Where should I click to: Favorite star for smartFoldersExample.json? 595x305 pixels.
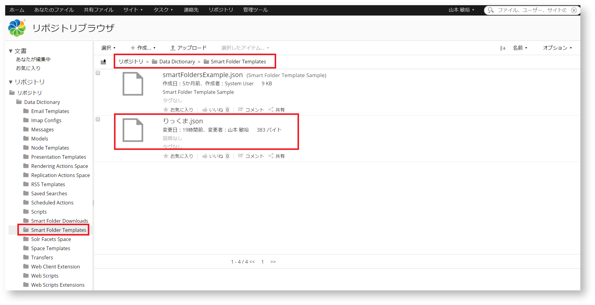[x=166, y=109]
